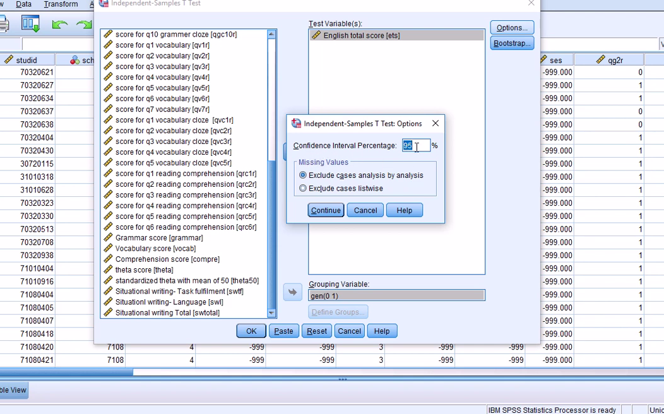Screen dimensions: 664x414
Task: Click the ruler icon in the qg2r column header
Action: click(601, 59)
